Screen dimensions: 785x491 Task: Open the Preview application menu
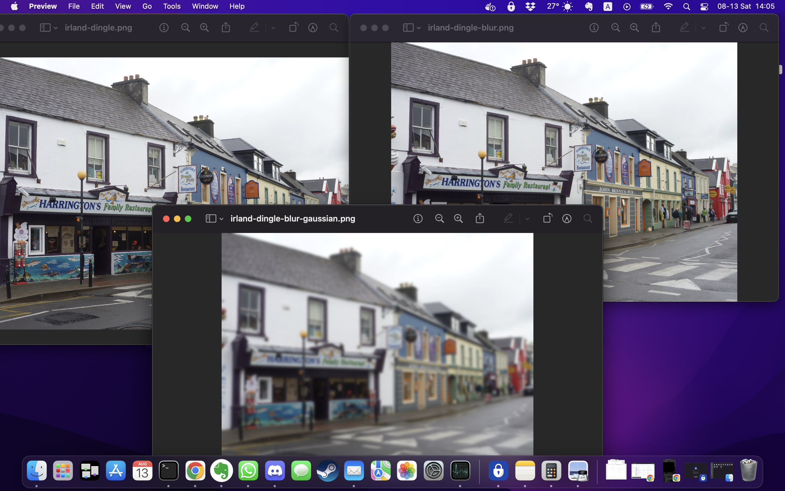(x=43, y=6)
